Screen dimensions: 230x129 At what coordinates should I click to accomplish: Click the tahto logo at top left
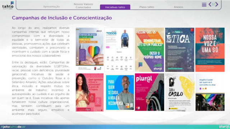(8, 6)
